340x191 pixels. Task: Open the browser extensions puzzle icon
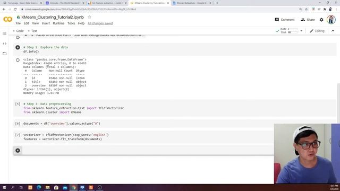pyautogui.click(x=325, y=10)
